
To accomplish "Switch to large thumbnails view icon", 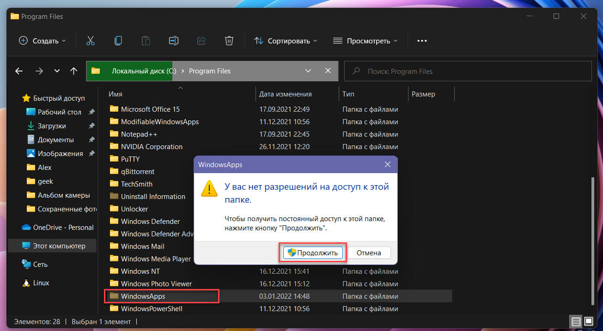I will pos(588,321).
